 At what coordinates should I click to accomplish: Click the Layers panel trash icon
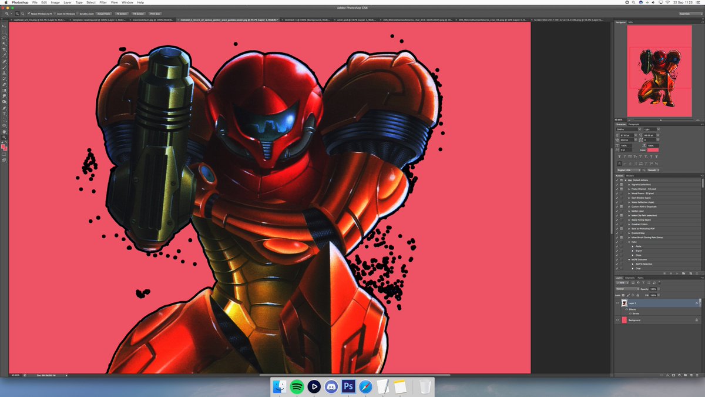697,375
